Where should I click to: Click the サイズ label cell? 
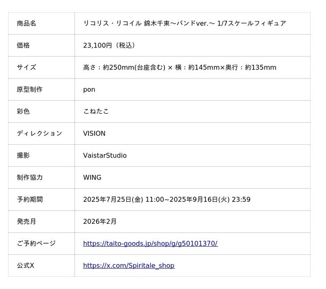pyautogui.click(x=41, y=67)
